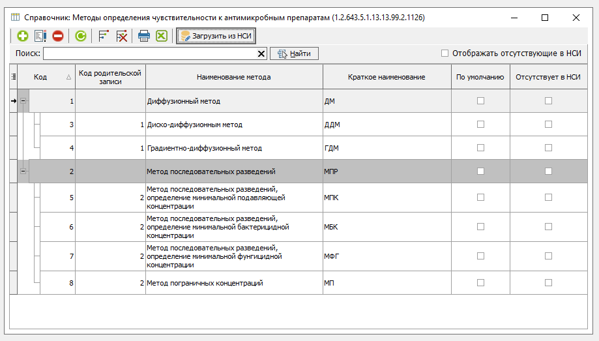Image resolution: width=599 pixels, height=341 pixels.
Task: Sort by the Код column header
Action: (46, 77)
